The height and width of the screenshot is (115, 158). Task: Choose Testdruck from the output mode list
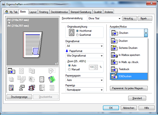click(129, 69)
